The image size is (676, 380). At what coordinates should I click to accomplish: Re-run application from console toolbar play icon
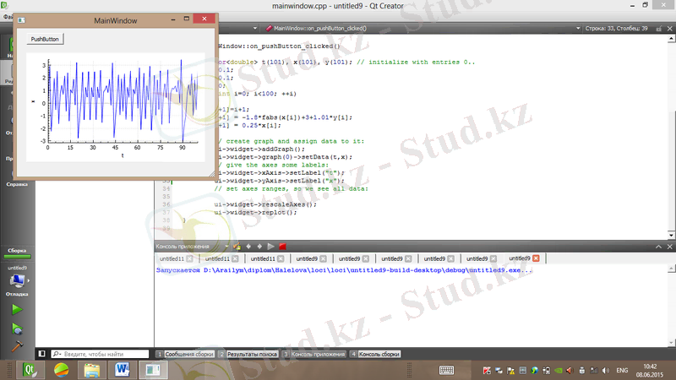[270, 246]
